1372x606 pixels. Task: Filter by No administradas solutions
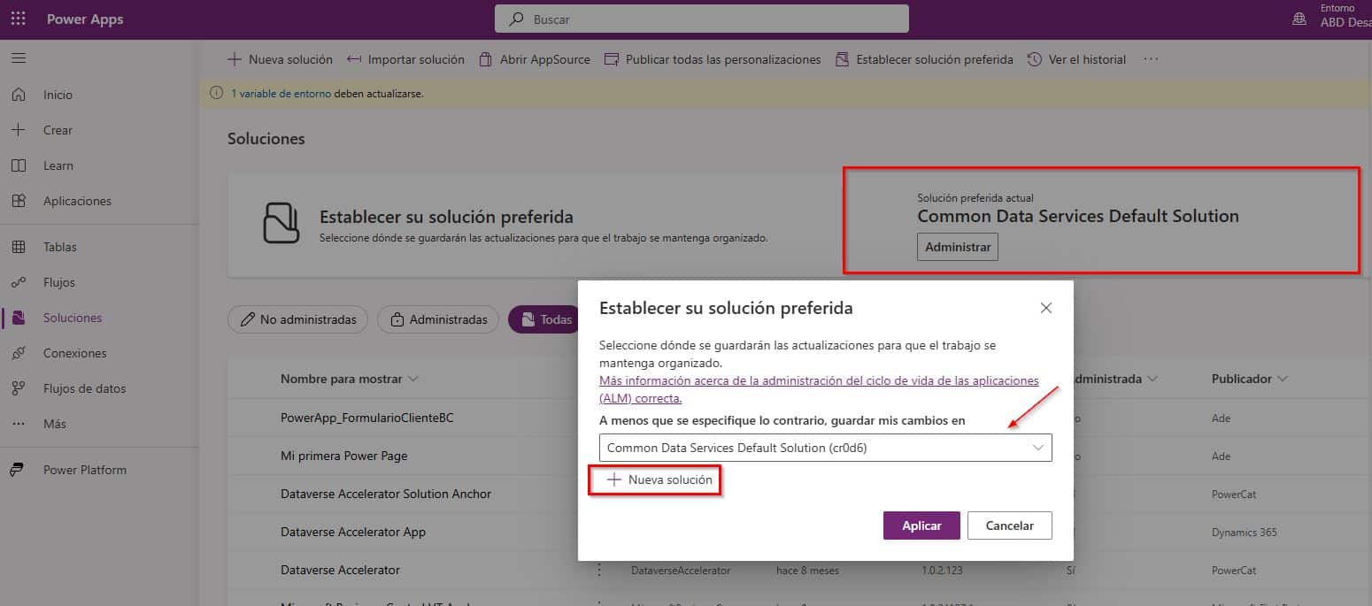tap(298, 319)
